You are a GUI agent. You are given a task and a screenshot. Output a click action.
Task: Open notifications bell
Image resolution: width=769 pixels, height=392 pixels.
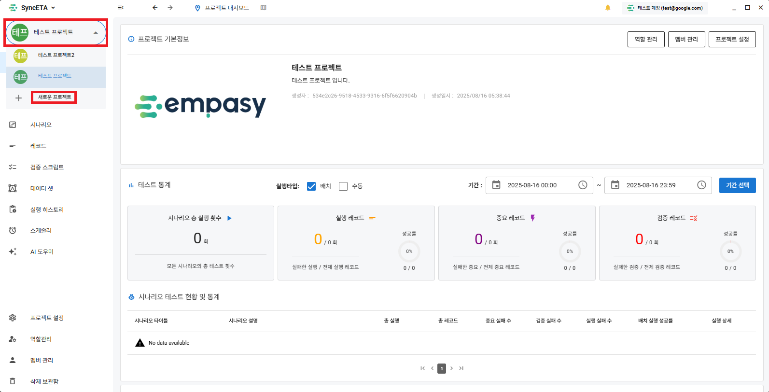coord(608,8)
